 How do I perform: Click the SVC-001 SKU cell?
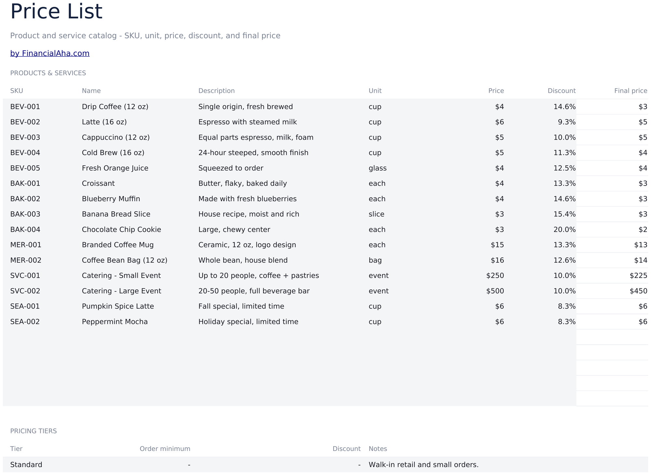[25, 276]
